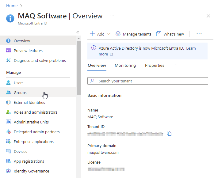The height and width of the screenshot is (178, 214).
Task: Open the Identity Governance icon
Action: (8, 171)
